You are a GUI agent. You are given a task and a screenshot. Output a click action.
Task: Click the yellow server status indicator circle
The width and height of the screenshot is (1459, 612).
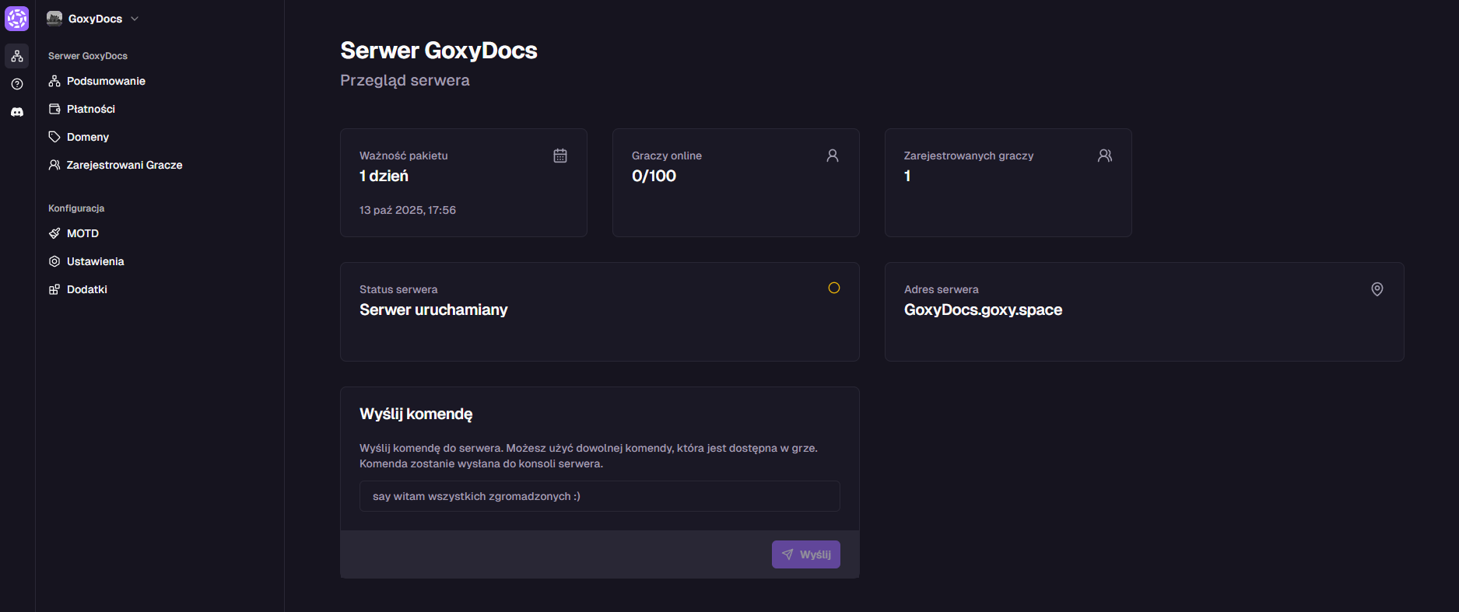(x=834, y=288)
